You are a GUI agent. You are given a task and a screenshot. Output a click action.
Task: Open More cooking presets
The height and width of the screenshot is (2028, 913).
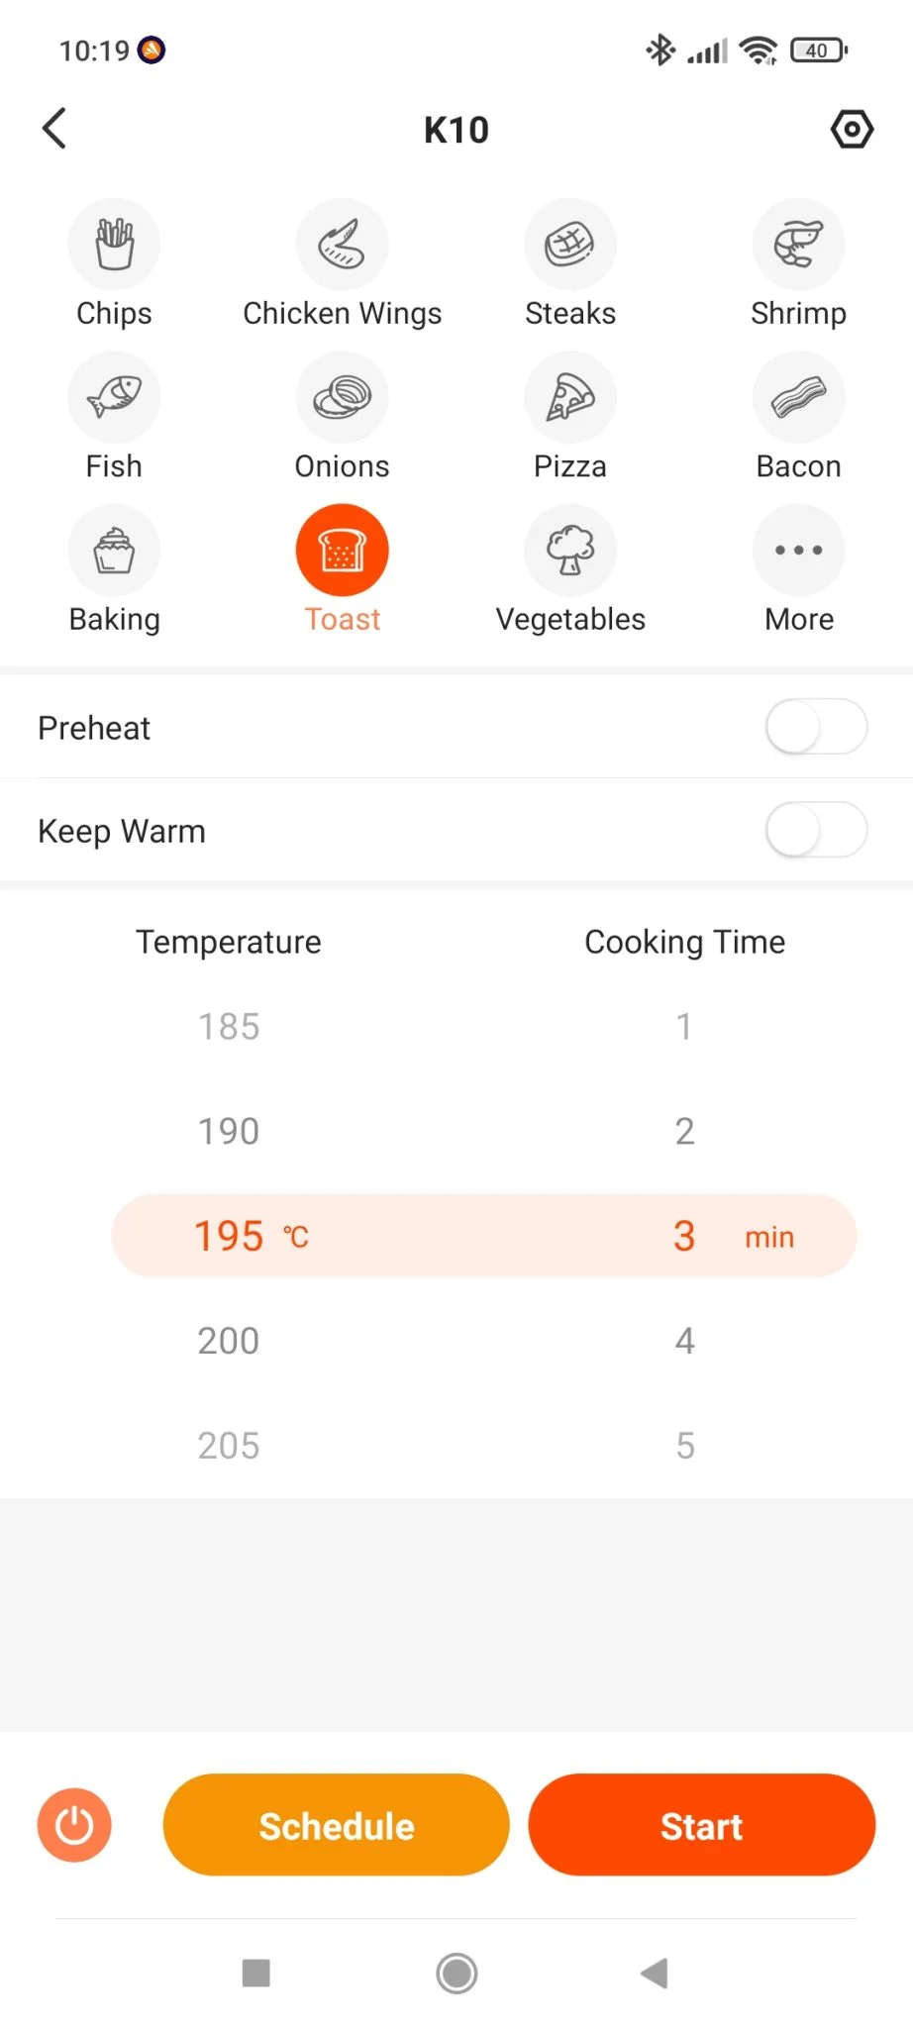click(x=798, y=552)
